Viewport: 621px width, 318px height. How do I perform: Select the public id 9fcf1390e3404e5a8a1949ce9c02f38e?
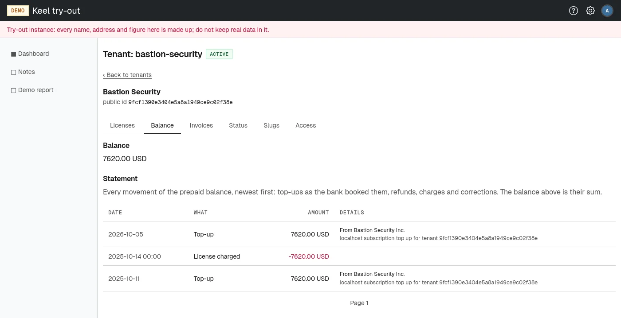(x=181, y=102)
